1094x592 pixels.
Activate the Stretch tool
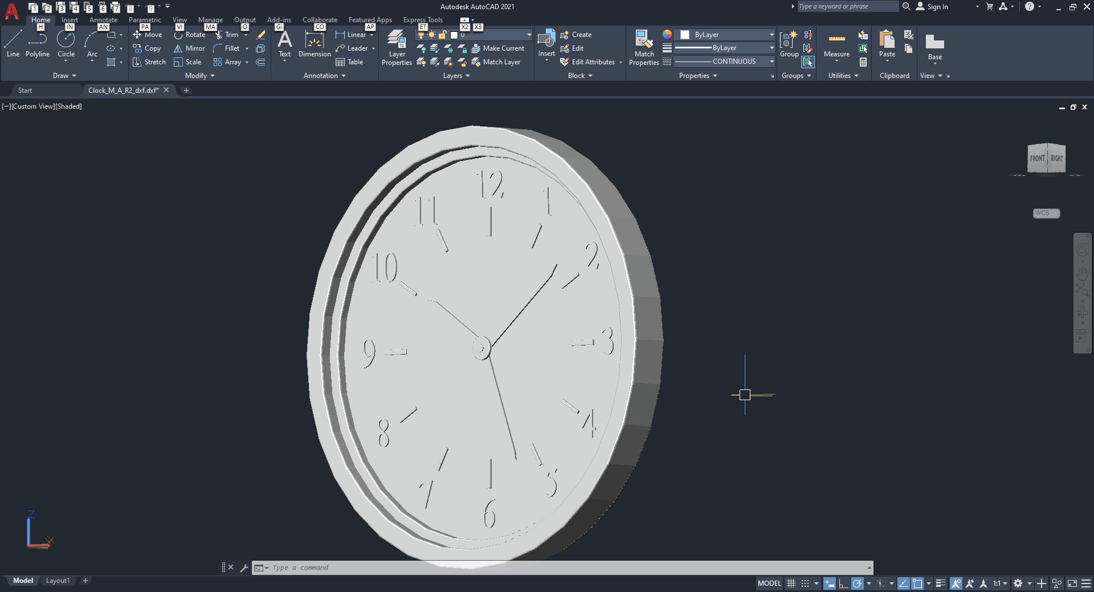tap(149, 62)
